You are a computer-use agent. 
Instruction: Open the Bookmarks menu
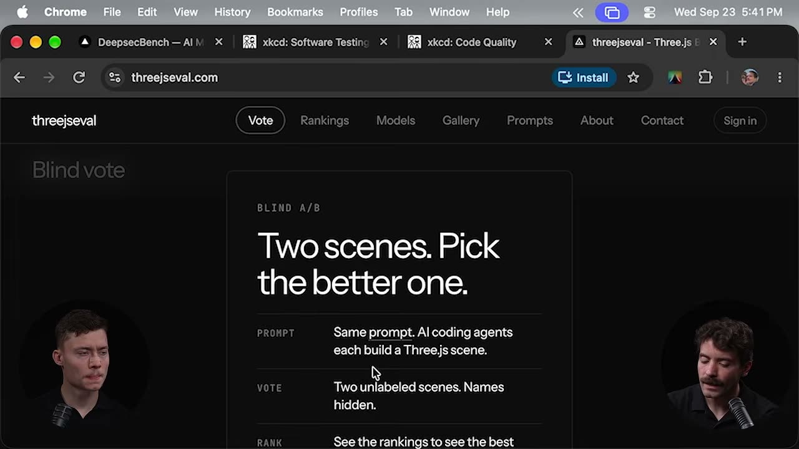(x=295, y=12)
